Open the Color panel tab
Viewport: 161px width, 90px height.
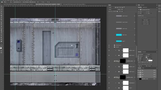point(139,5)
